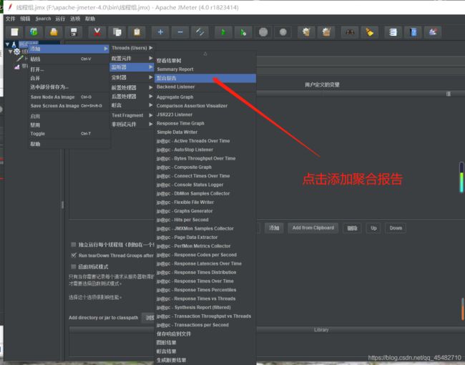This screenshot has height=365, width=465.
Task: Select jp@gc - Transactions per Second
Action: click(205, 325)
